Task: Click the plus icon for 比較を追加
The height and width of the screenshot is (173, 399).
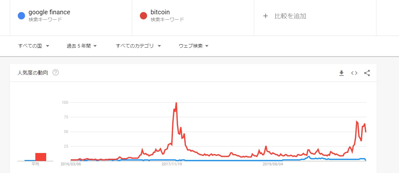Action: 266,16
